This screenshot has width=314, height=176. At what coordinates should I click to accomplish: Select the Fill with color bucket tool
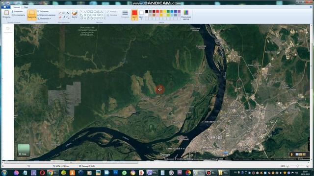click(64, 13)
